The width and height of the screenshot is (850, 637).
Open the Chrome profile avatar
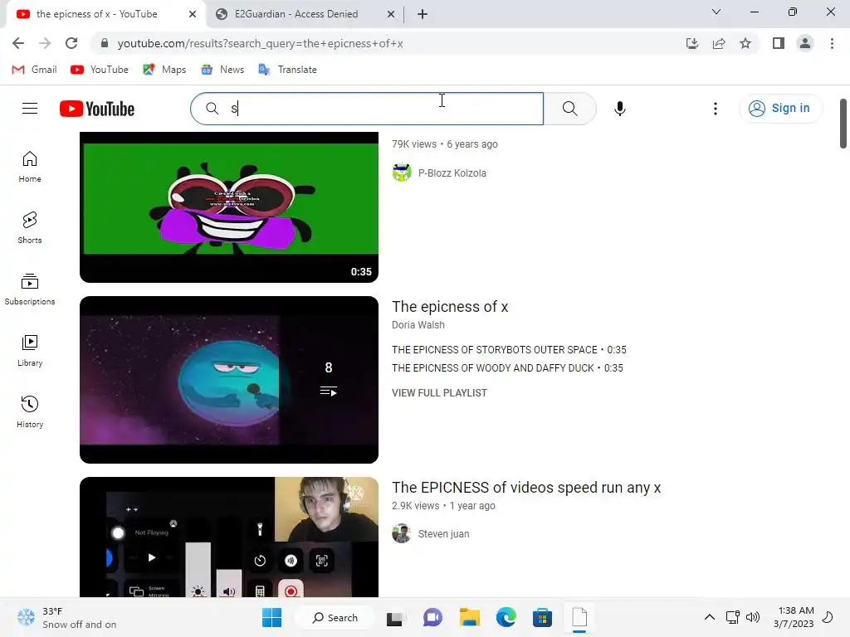[x=805, y=43]
